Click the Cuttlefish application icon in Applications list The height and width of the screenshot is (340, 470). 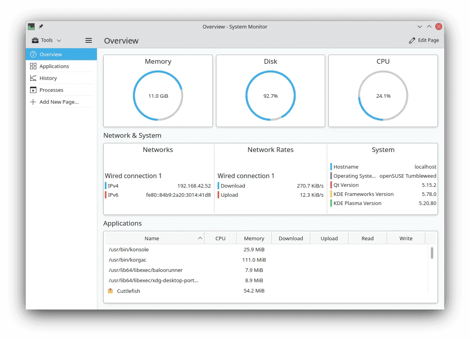pyautogui.click(x=110, y=291)
